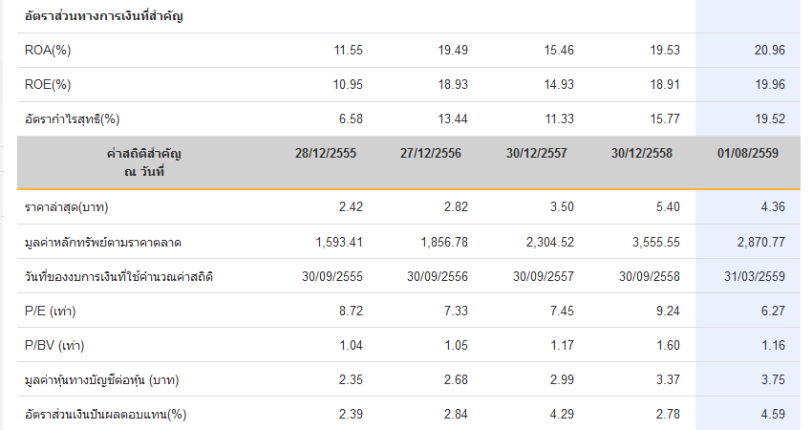Click ROE value 14.93

pos(559,84)
